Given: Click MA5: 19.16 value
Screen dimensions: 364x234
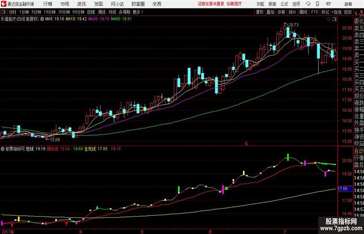Looking at the screenshot, I should pyautogui.click(x=54, y=19).
